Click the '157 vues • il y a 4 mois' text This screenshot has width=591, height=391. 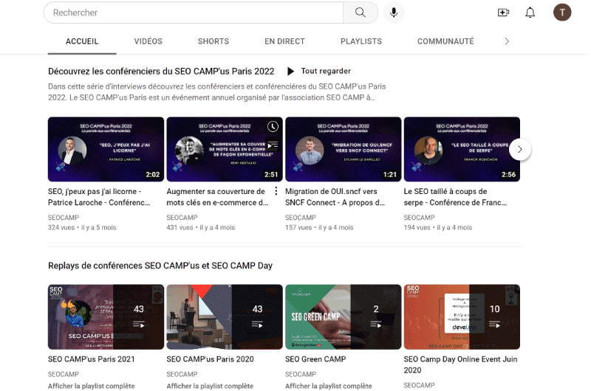point(319,228)
